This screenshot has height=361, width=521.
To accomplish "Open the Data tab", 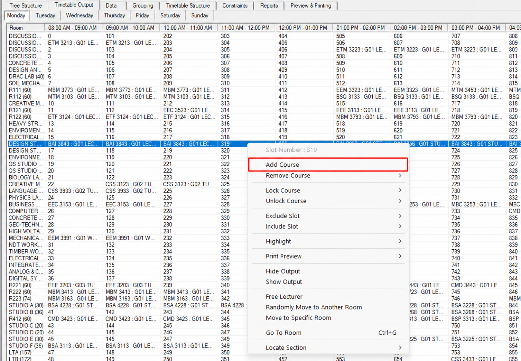I will point(111,6).
